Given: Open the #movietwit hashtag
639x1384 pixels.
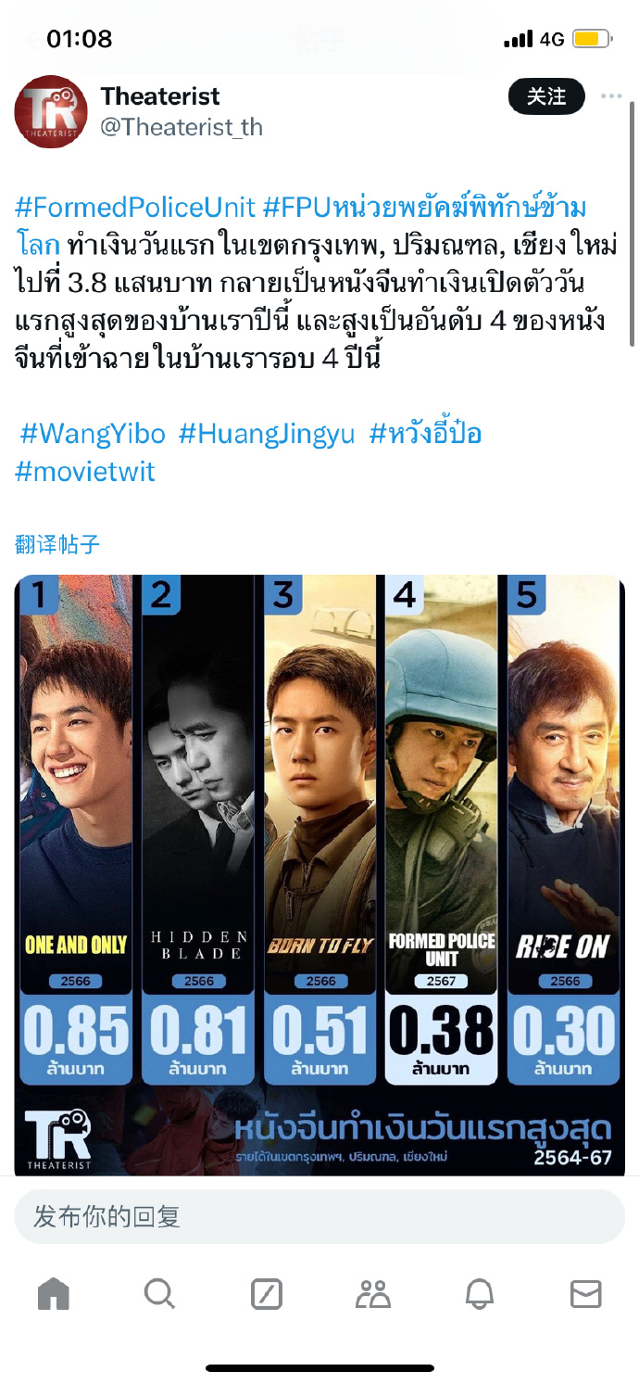Looking at the screenshot, I should pyautogui.click(x=85, y=471).
